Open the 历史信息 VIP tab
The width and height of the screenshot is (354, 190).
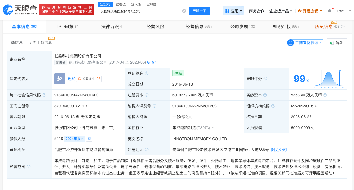(324, 27)
